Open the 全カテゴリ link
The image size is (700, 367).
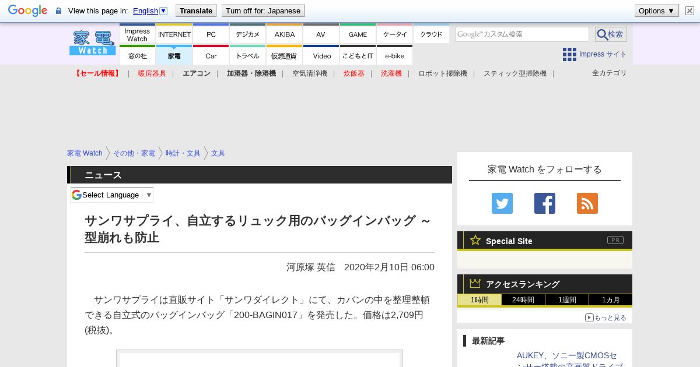coord(610,73)
